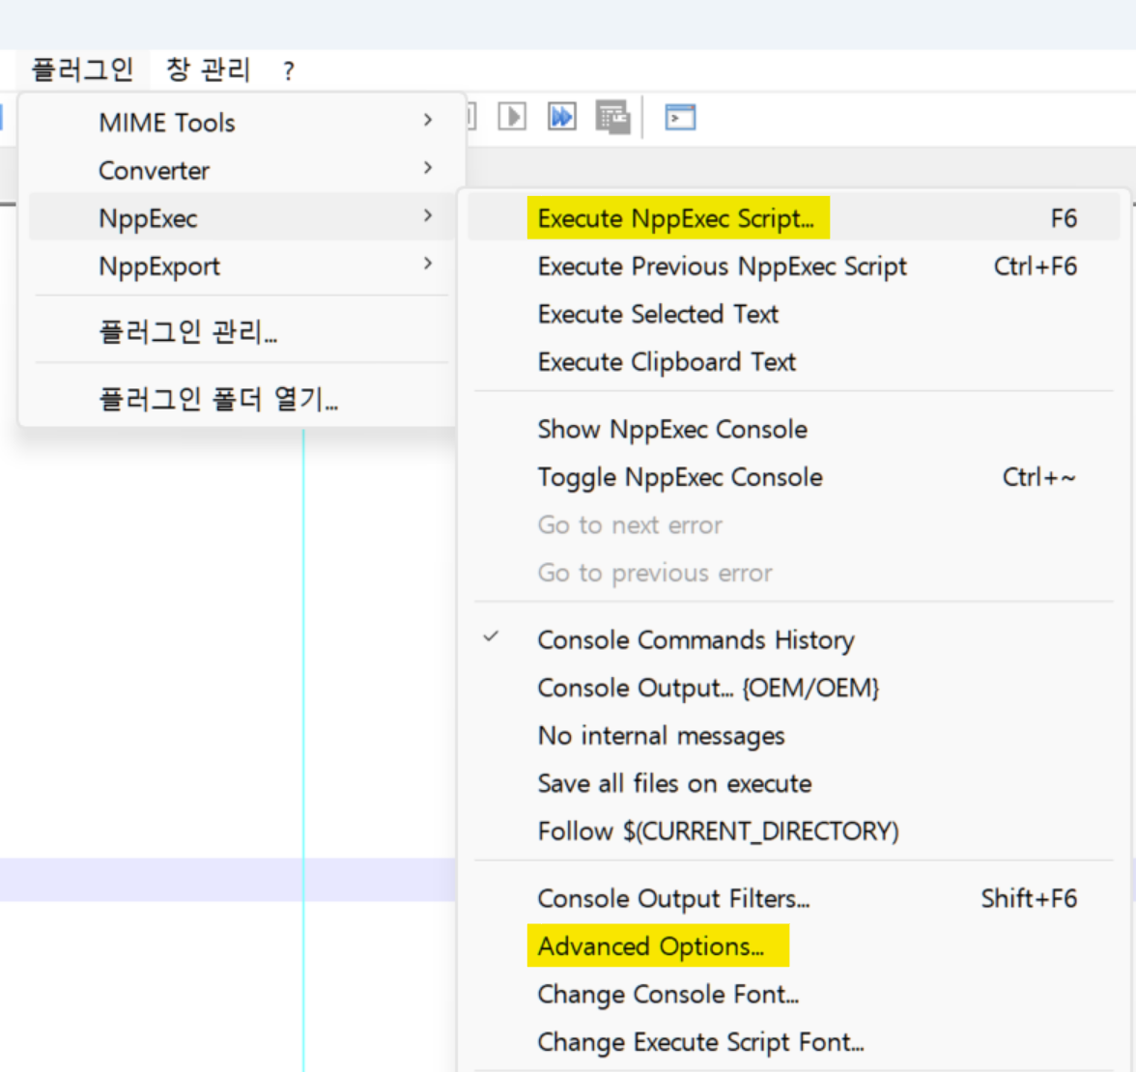
Task: Click the run macro multiple times icon
Action: (562, 117)
